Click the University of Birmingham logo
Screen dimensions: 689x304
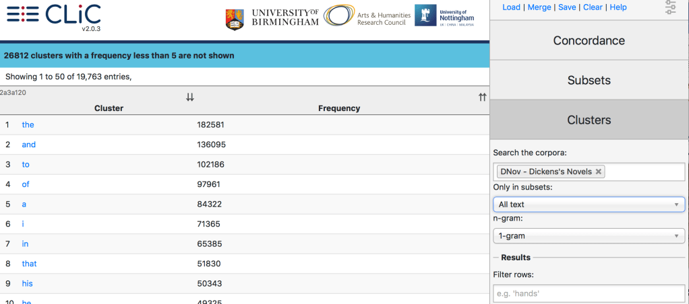point(271,18)
